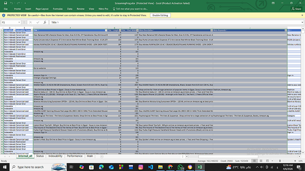Open the Meta Keywords 1 filter dropdown
Screen dimensions: 305x171
tap(286, 30)
